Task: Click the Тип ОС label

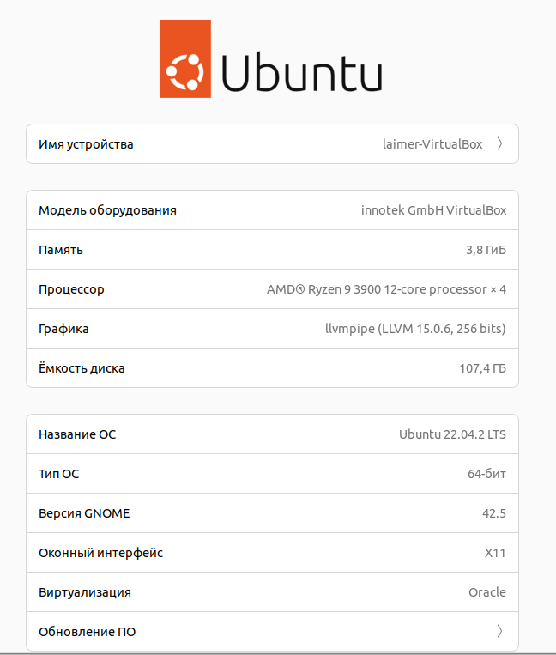Action: 59,474
